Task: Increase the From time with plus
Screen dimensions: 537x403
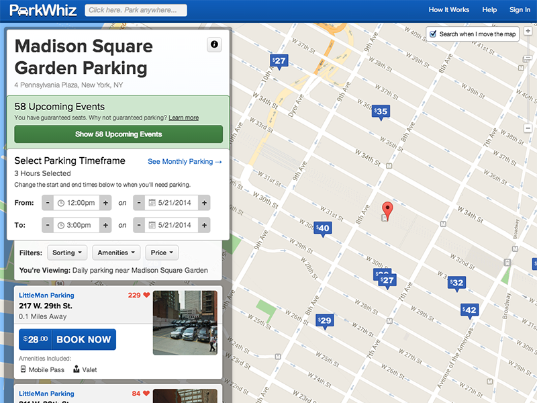Action: point(105,203)
